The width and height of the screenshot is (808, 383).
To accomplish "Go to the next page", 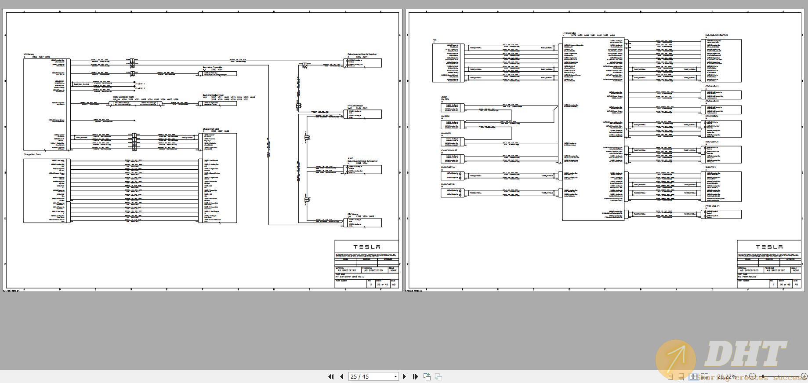I will (405, 376).
